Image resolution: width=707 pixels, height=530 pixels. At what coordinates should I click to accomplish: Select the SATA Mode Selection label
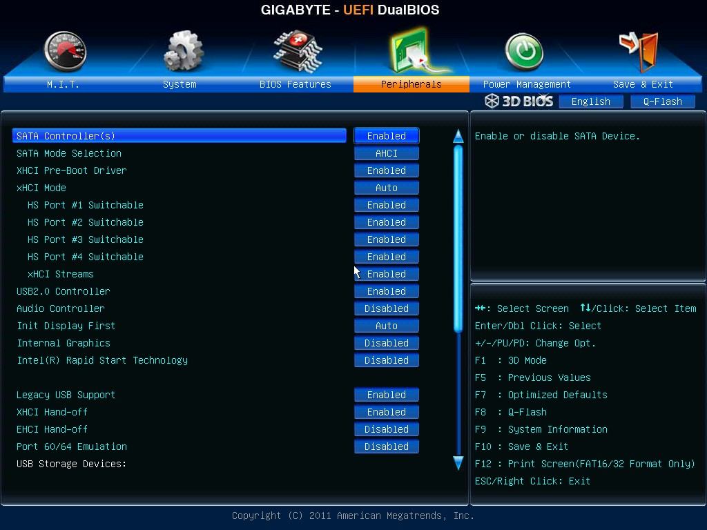pyautogui.click(x=69, y=153)
